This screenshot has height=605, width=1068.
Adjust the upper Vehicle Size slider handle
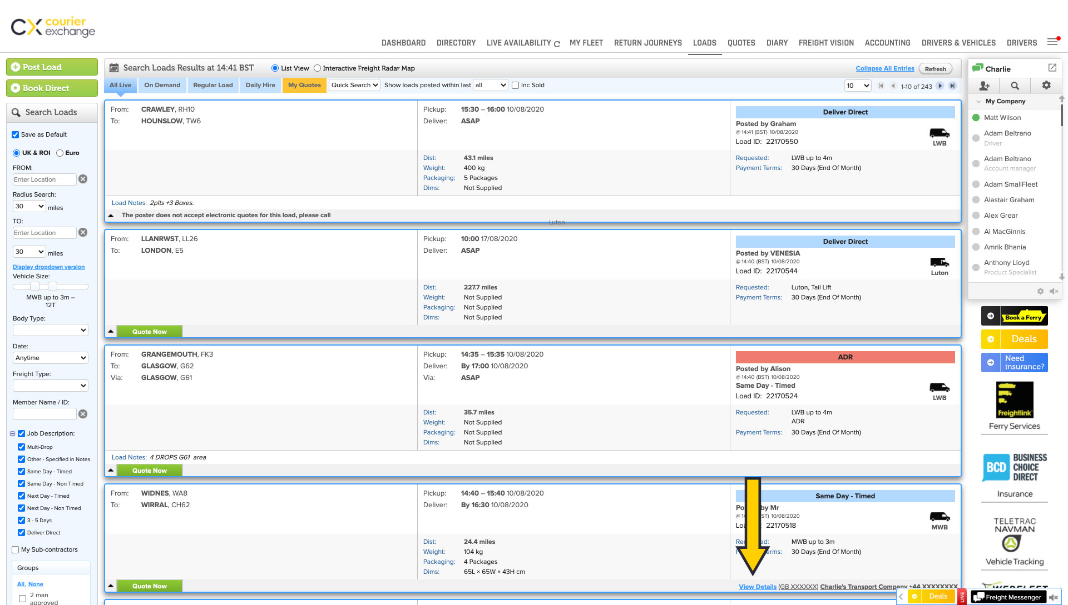pyautogui.click(x=52, y=286)
